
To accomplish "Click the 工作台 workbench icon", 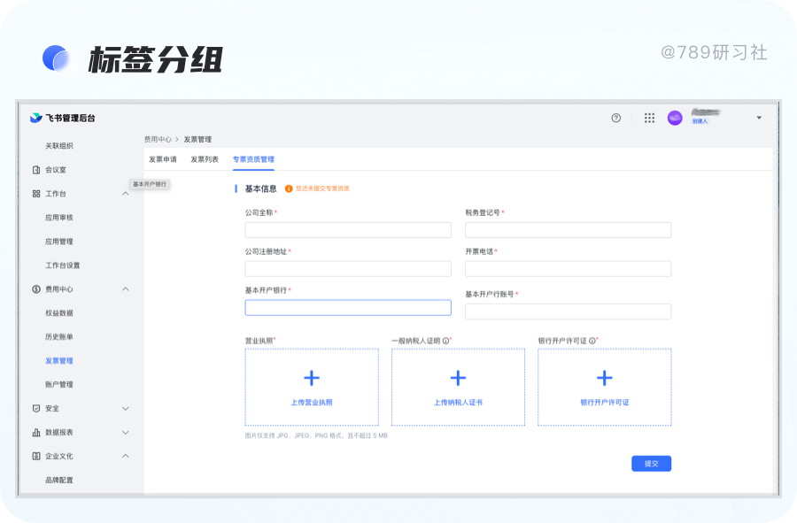I will [x=36, y=194].
